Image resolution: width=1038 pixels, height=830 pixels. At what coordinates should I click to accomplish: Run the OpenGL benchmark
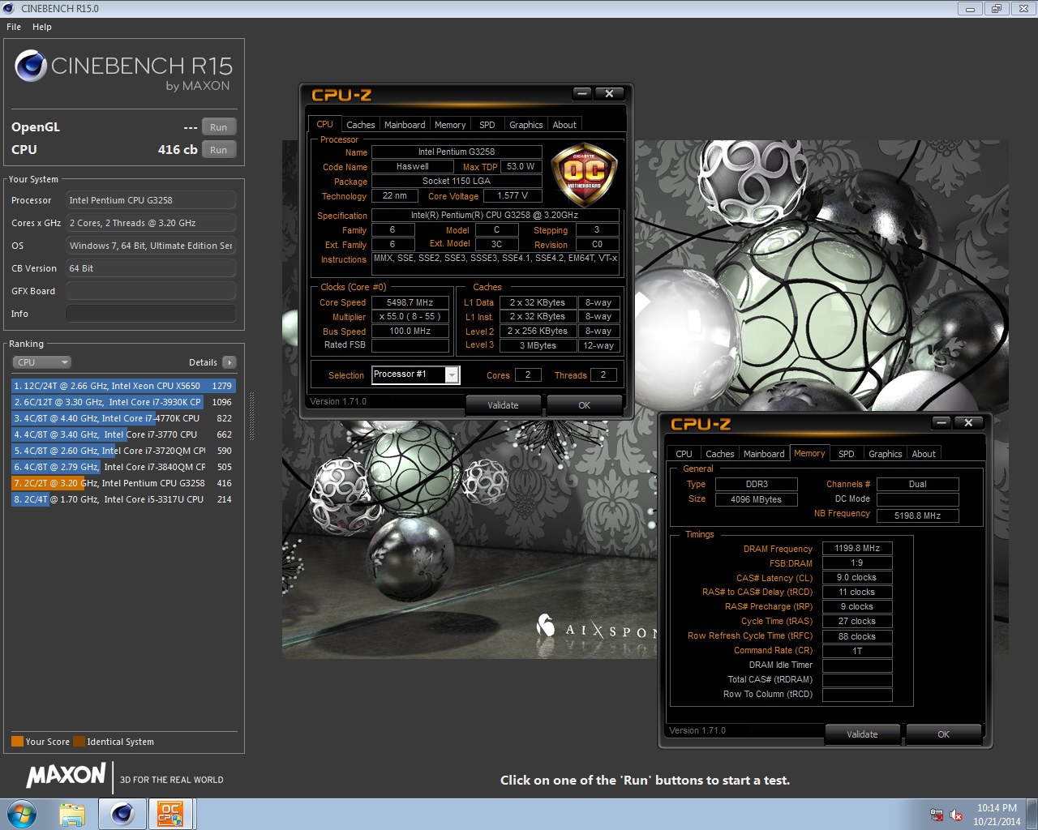tap(219, 127)
